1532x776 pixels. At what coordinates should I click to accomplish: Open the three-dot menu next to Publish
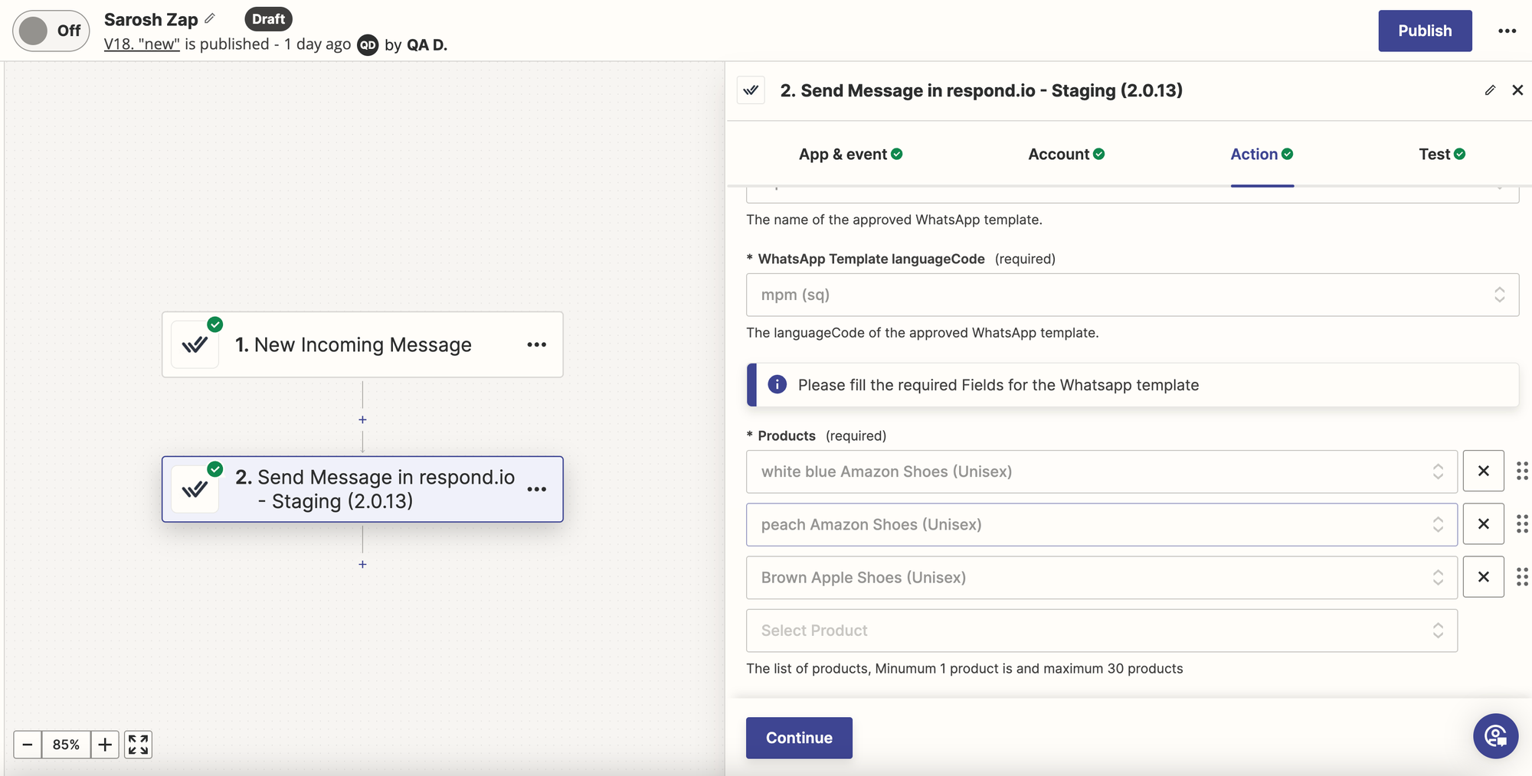click(x=1507, y=31)
